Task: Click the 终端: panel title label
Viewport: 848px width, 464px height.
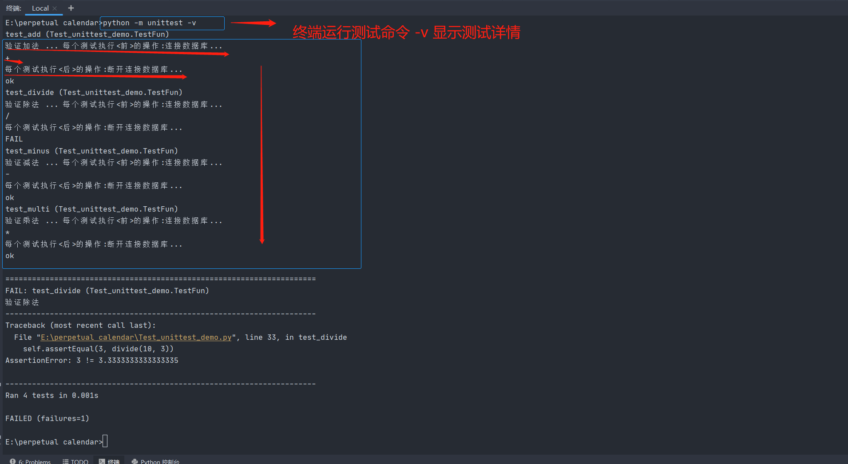Action: tap(14, 8)
